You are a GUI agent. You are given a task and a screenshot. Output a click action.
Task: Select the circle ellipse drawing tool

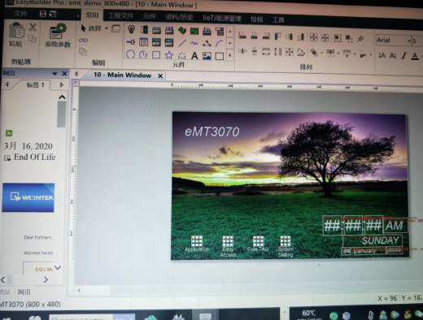tap(130, 54)
